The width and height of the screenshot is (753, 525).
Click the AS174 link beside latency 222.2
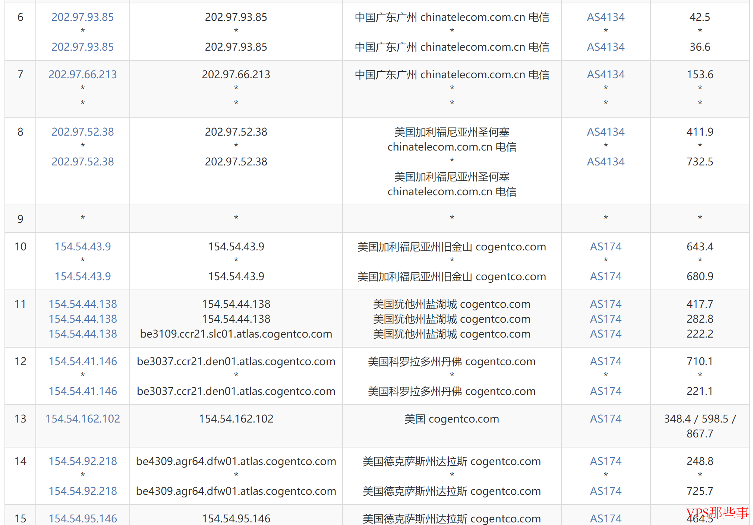[606, 334]
